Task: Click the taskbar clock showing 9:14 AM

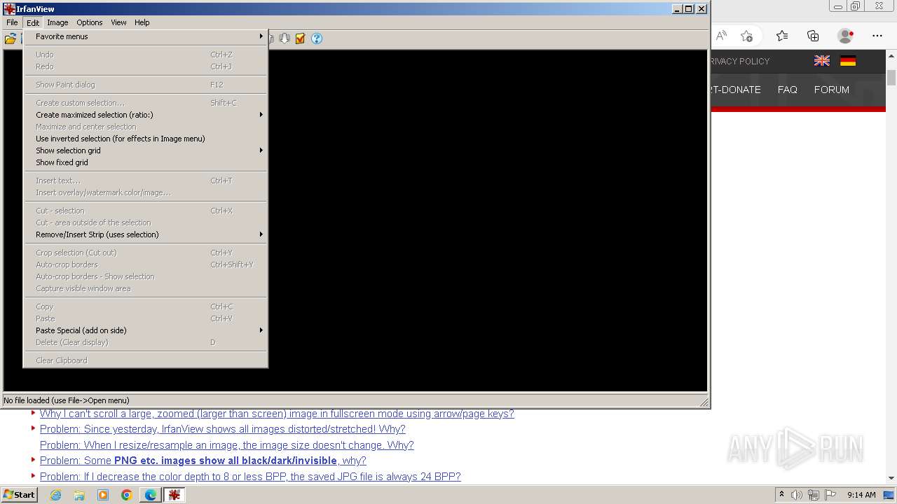Action: pos(861,495)
